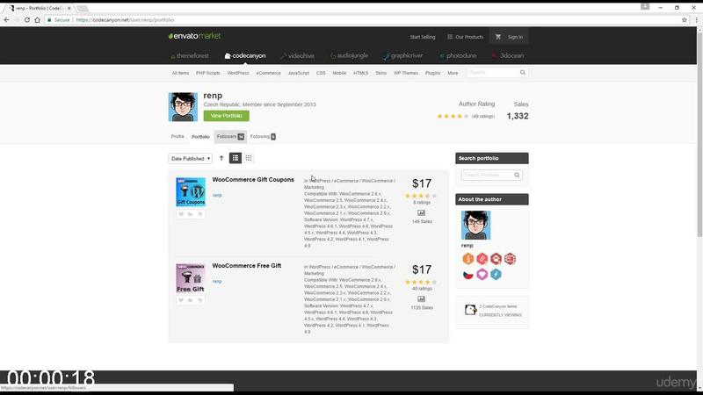This screenshot has width=703, height=395.
Task: Open the Profile tab
Action: (178, 137)
